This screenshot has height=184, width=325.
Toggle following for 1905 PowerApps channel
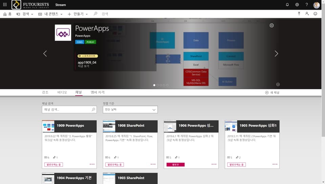(x=236, y=164)
